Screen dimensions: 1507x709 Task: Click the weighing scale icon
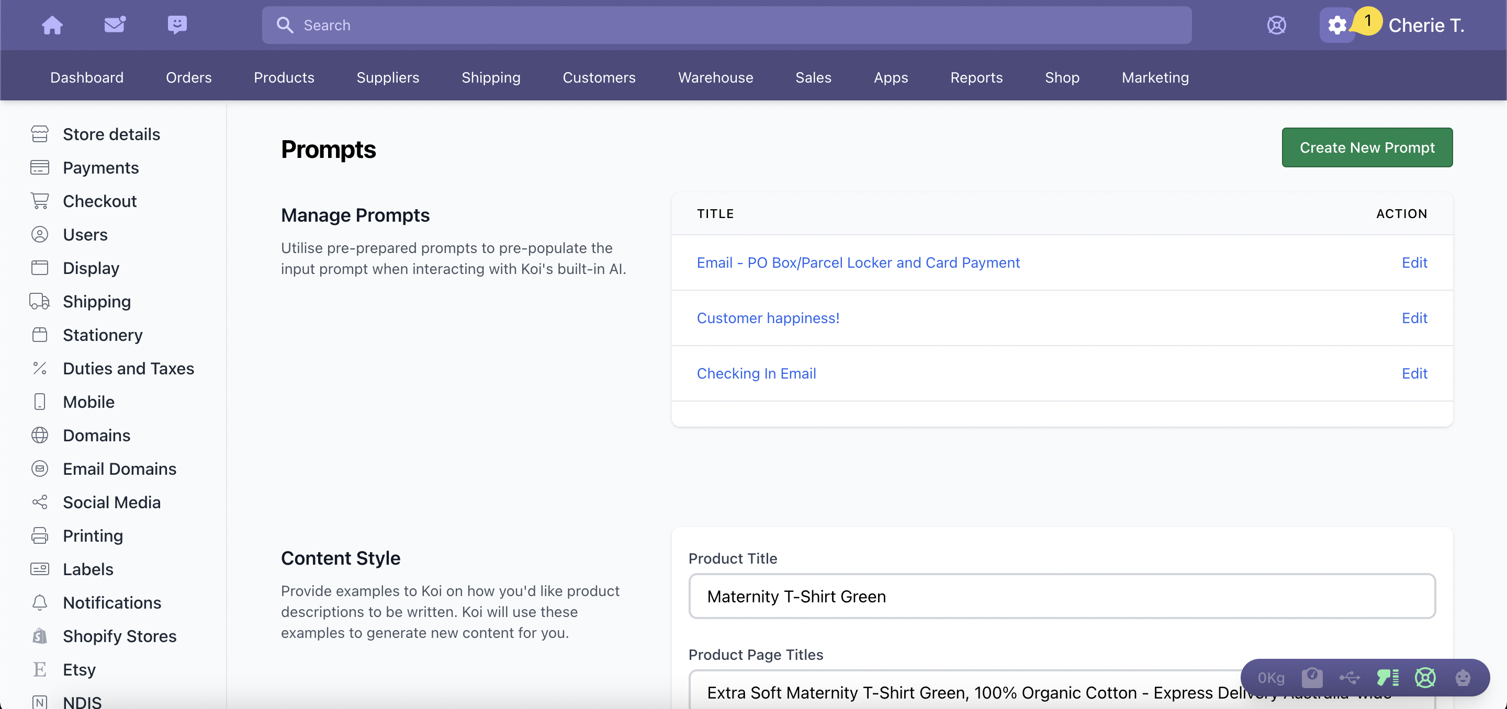[x=1312, y=678]
